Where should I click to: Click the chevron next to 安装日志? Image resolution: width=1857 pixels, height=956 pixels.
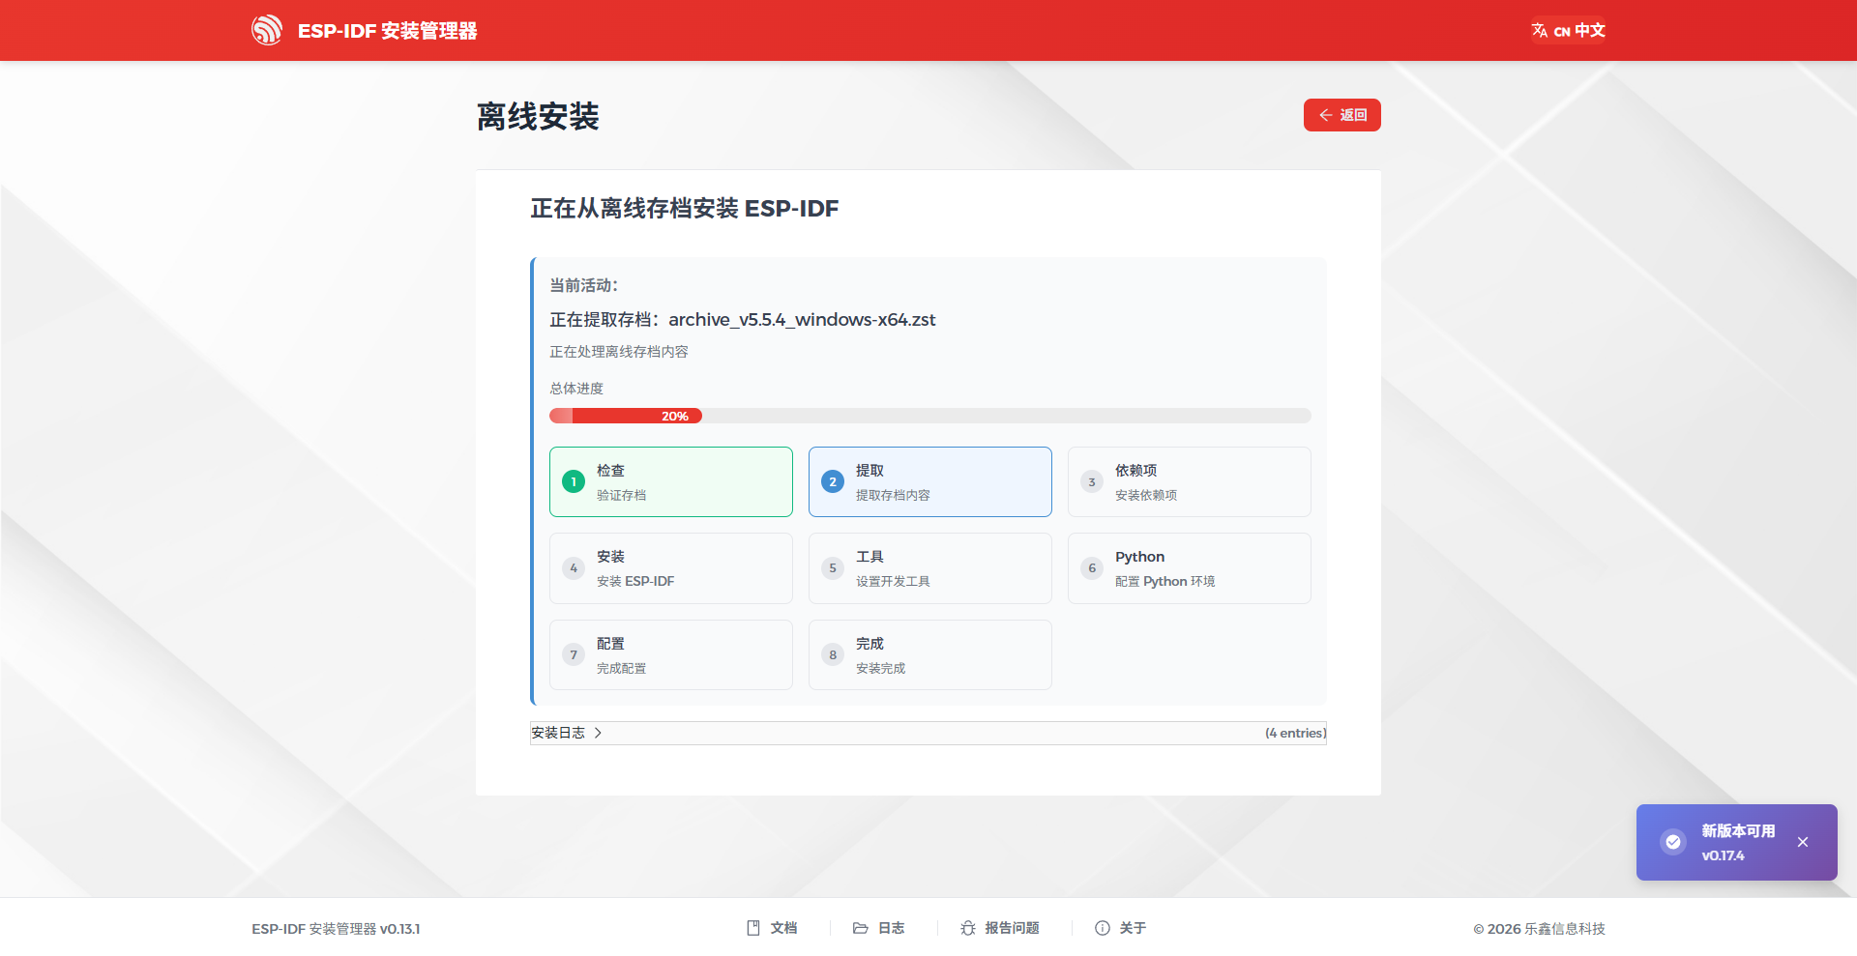click(x=598, y=733)
